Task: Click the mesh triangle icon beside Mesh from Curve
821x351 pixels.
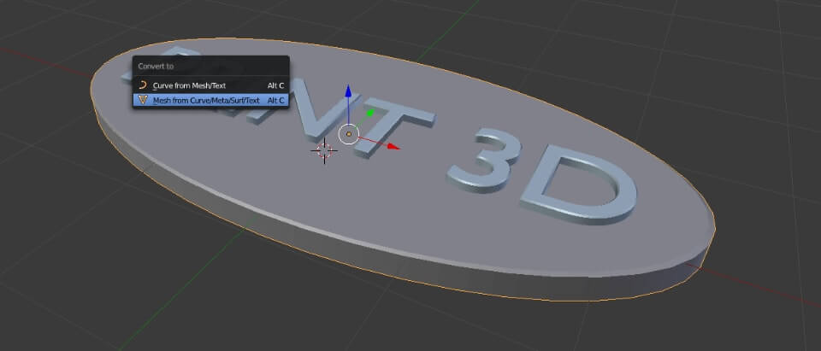Action: click(x=143, y=100)
